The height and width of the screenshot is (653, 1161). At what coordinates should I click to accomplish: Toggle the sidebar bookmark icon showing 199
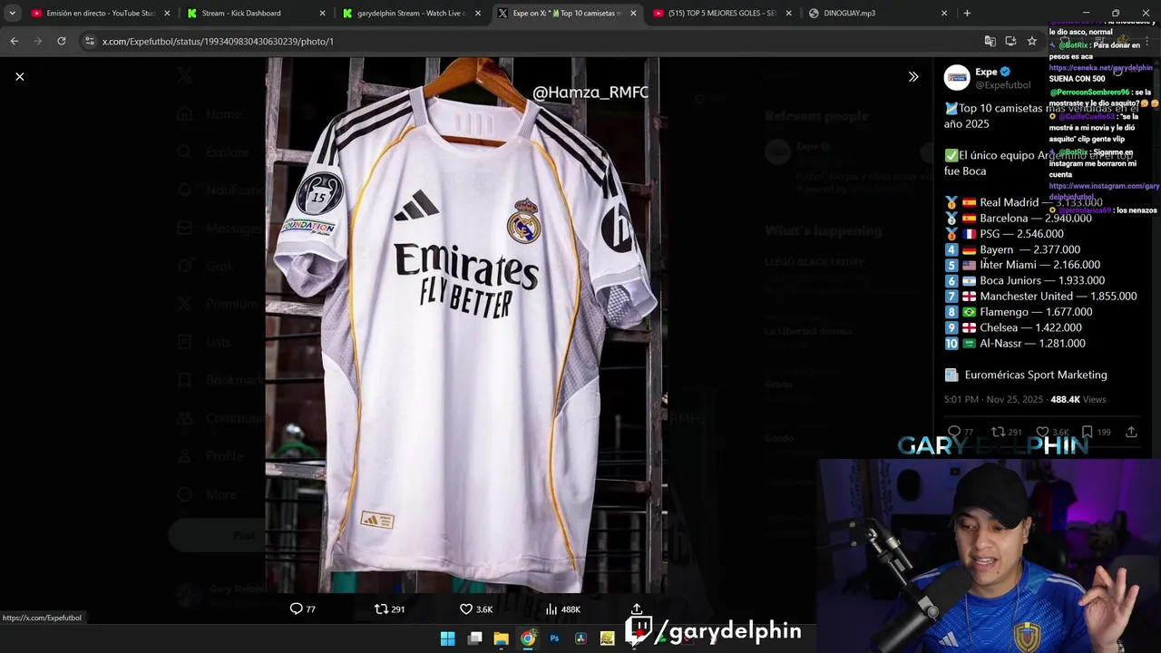[1087, 433]
